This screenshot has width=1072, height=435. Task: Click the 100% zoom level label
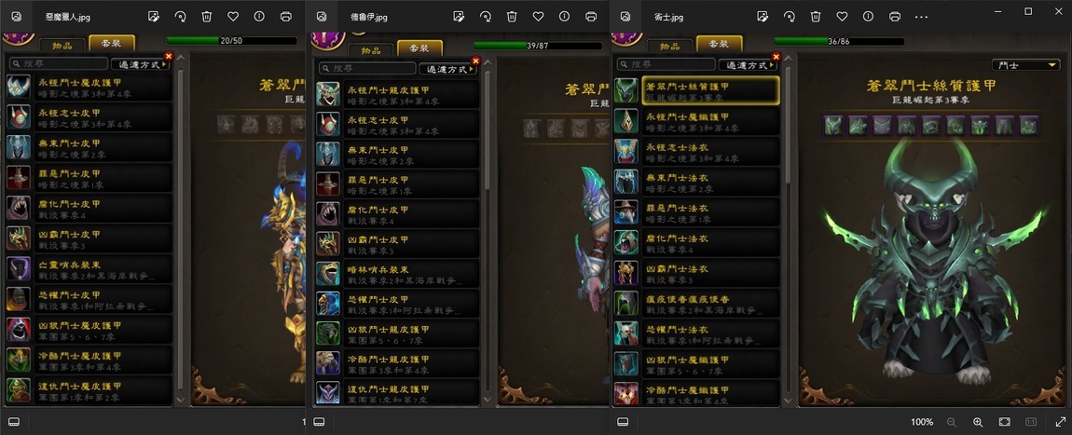pyautogui.click(x=922, y=422)
